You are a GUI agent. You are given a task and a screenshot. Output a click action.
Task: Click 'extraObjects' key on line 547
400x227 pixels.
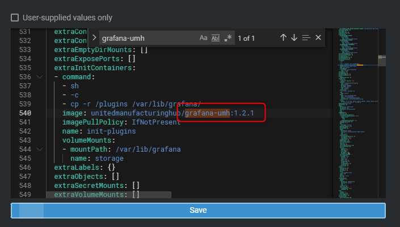(78, 177)
